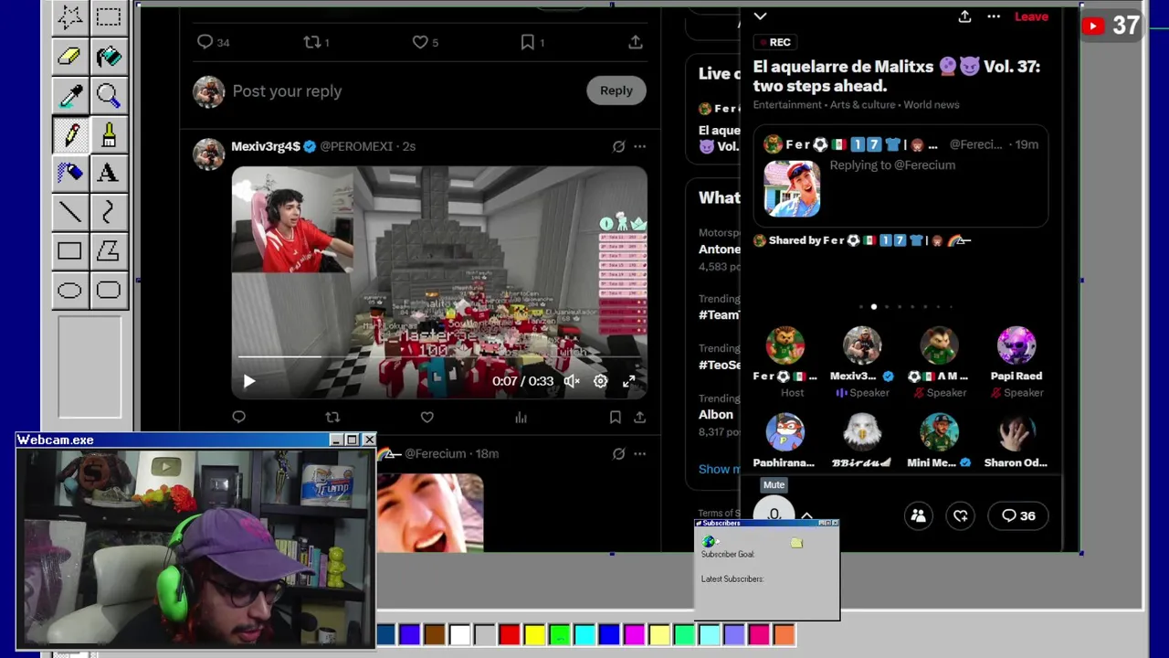Like the top post with 5 likes

(x=425, y=42)
